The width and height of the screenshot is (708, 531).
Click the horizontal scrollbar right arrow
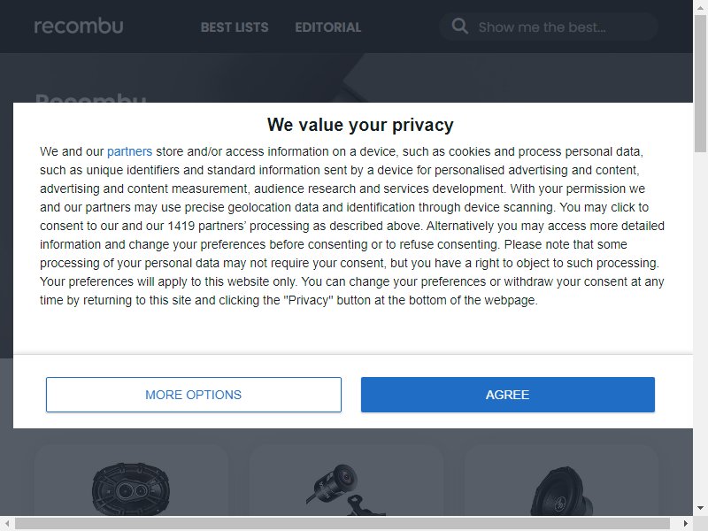685,523
